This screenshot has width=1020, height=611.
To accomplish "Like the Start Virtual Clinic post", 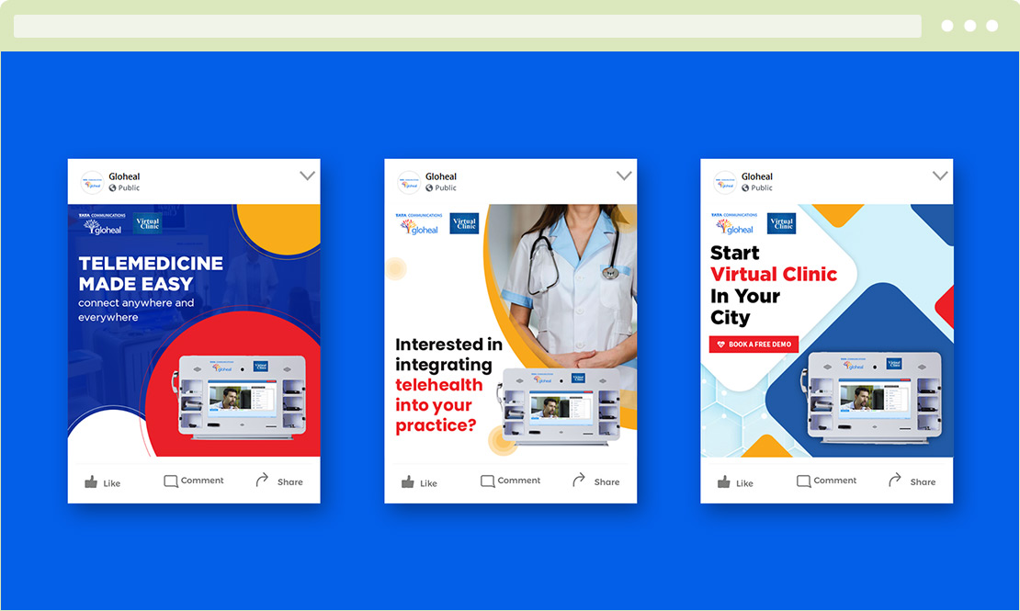I will [x=724, y=481].
